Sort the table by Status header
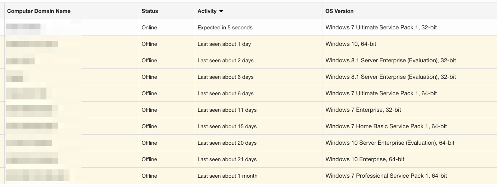Screen dimensions: 497x187 tap(150, 11)
